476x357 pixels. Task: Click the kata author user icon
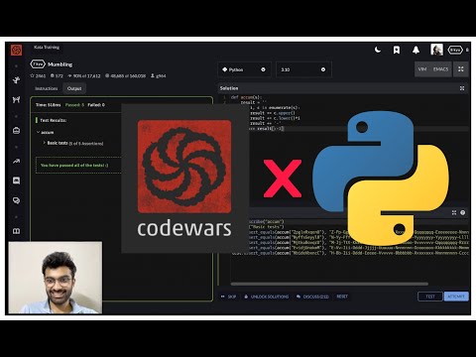coord(153,75)
